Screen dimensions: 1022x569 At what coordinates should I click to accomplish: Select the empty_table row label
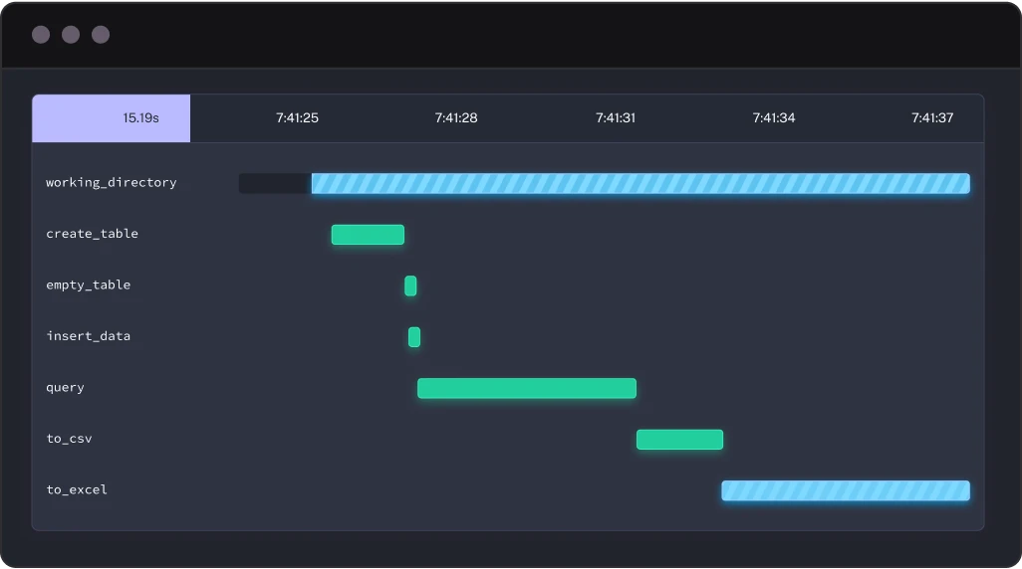(88, 285)
